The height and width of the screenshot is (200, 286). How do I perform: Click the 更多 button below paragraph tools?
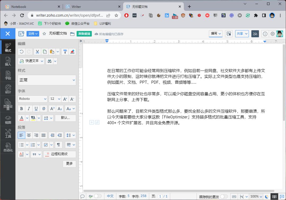69,164
